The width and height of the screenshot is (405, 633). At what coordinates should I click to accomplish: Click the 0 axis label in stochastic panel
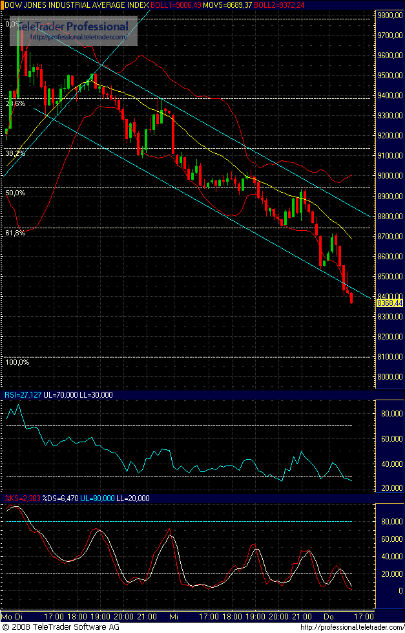[401, 590]
